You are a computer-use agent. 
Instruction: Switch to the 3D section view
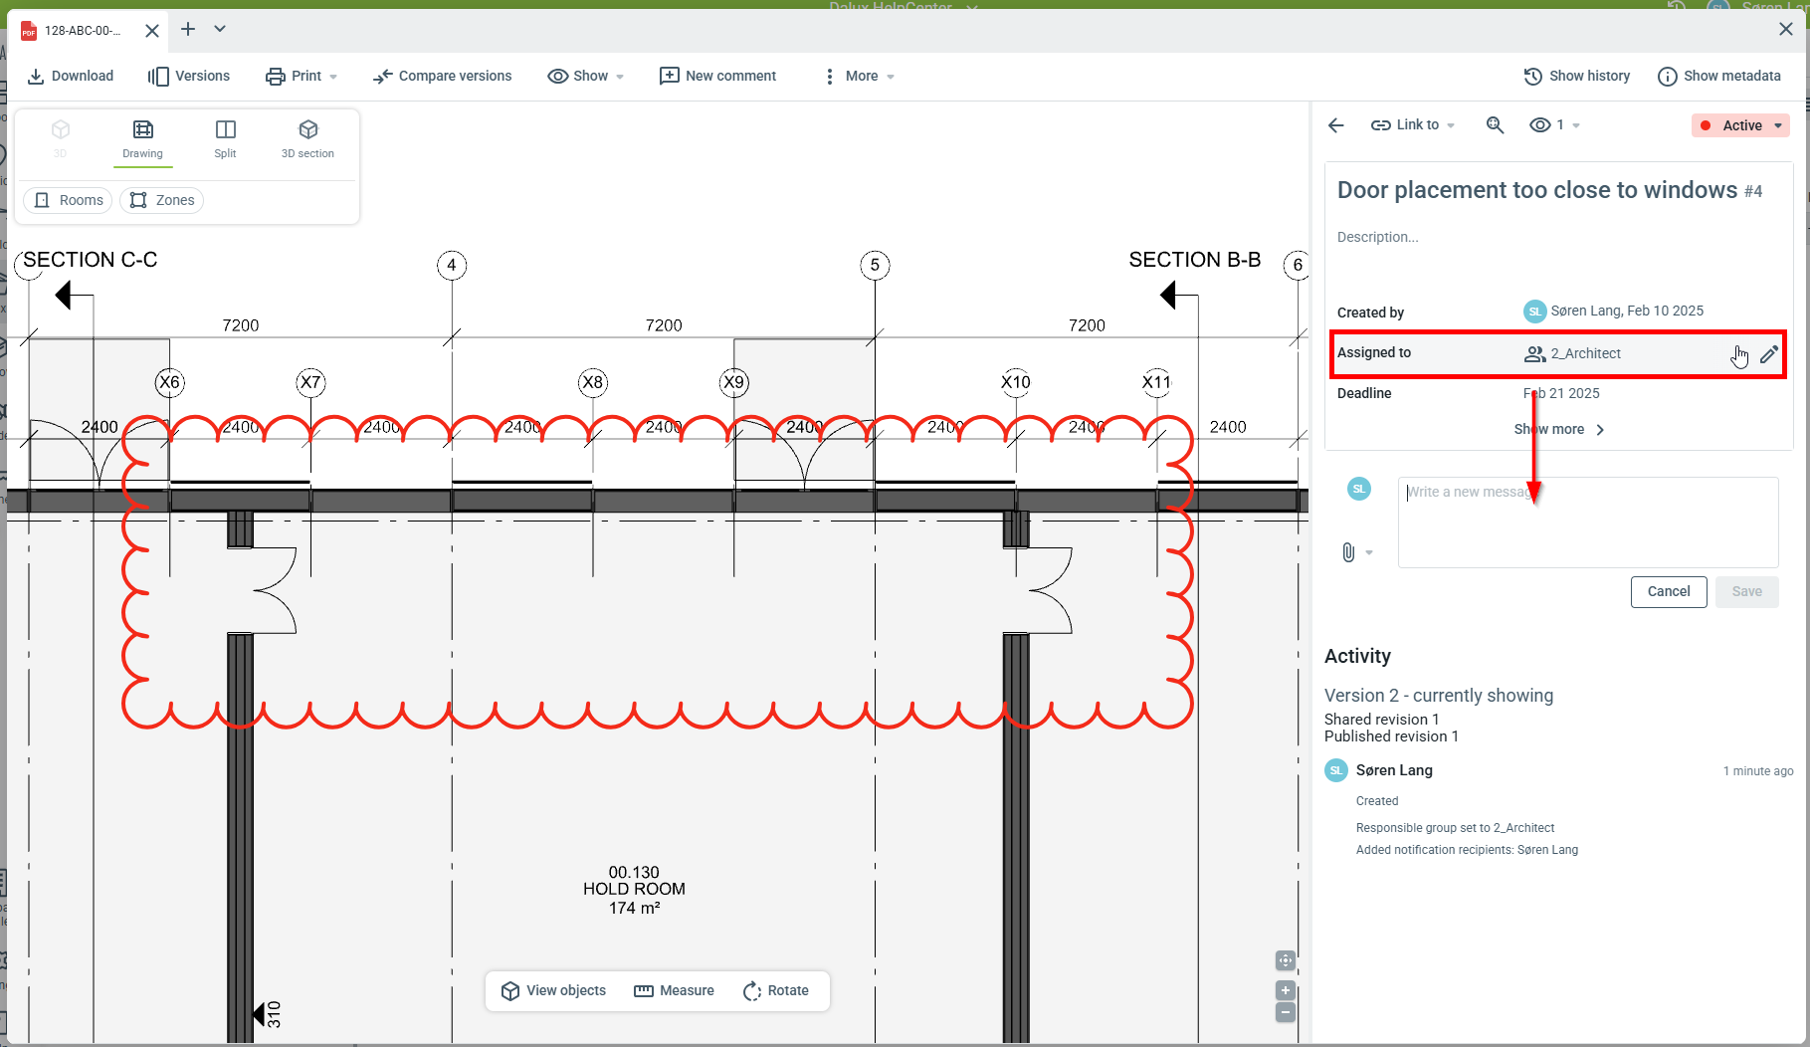tap(307, 138)
